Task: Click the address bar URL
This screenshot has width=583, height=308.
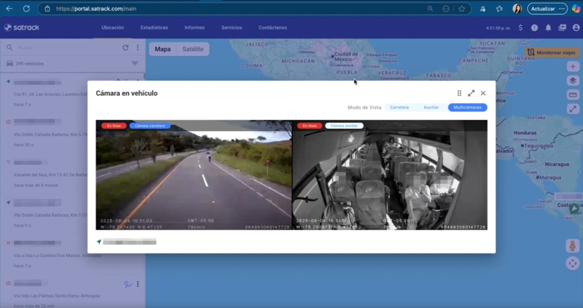Action: click(96, 9)
